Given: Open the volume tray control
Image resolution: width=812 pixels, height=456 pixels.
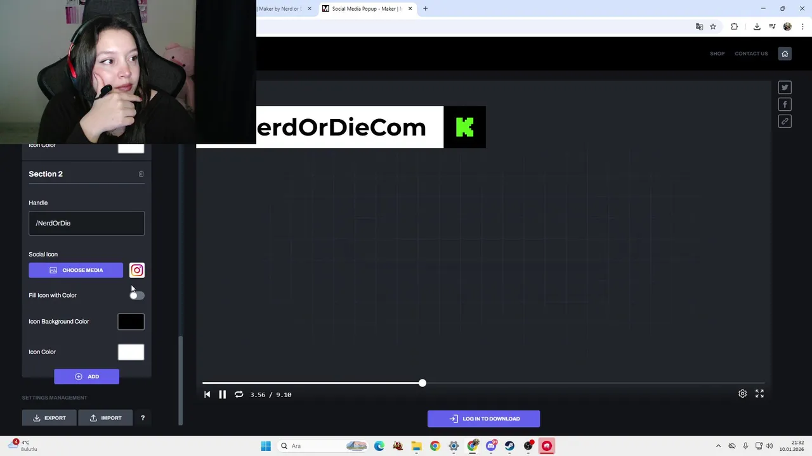Looking at the screenshot, I should coord(769,446).
